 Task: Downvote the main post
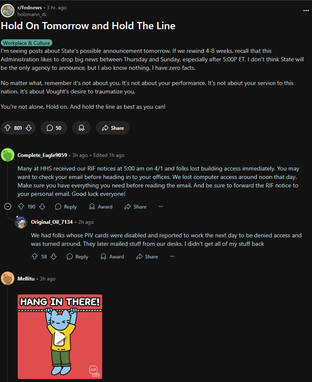tap(29, 128)
